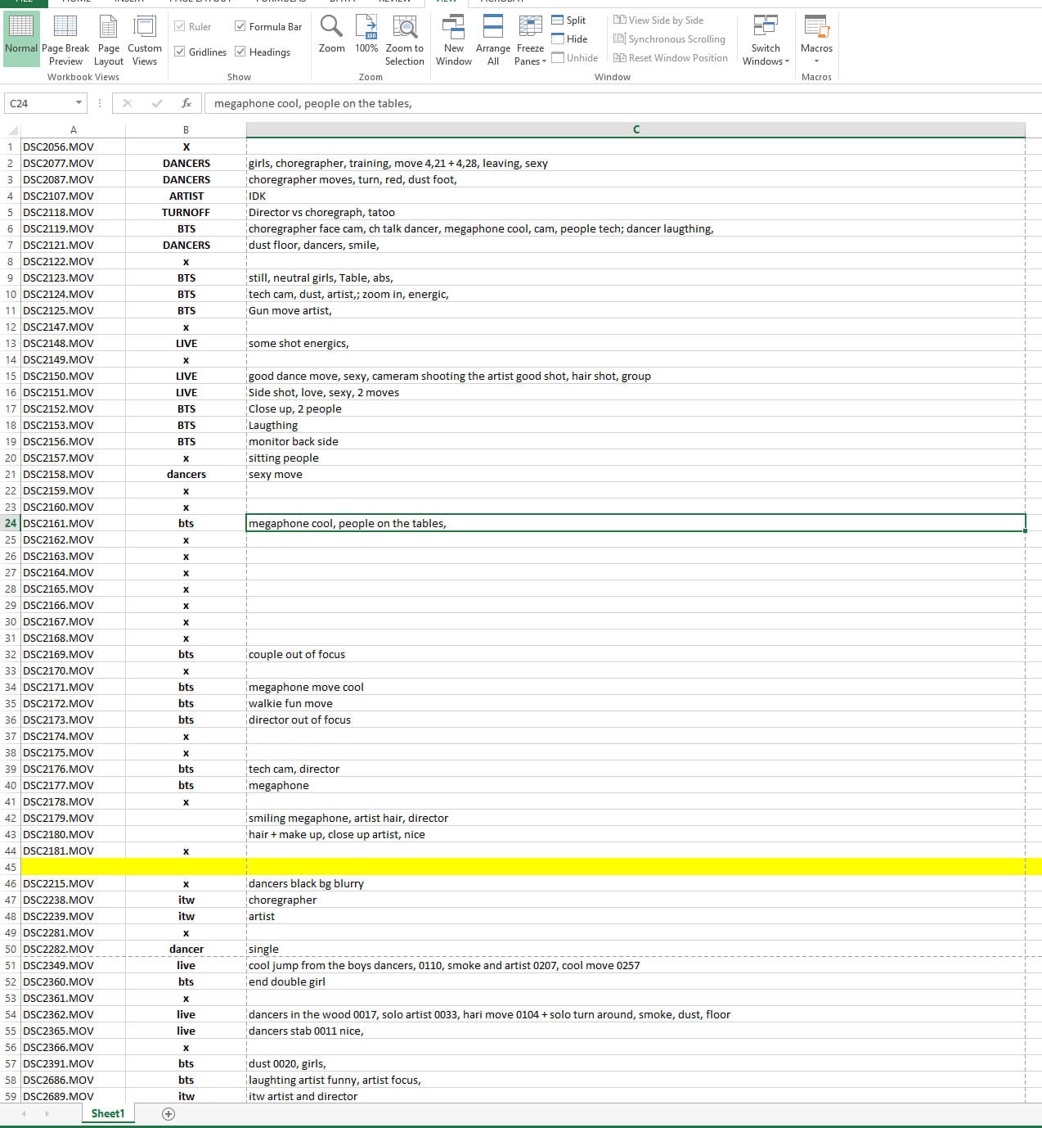The width and height of the screenshot is (1042, 1128).
Task: Click cell 'walkie fun move'
Action: [636, 703]
